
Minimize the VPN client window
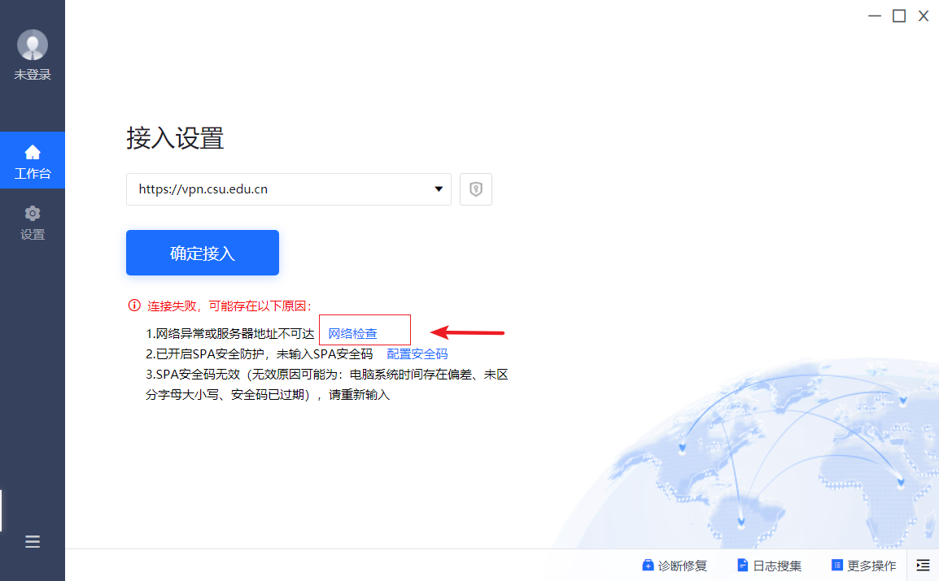pos(874,15)
